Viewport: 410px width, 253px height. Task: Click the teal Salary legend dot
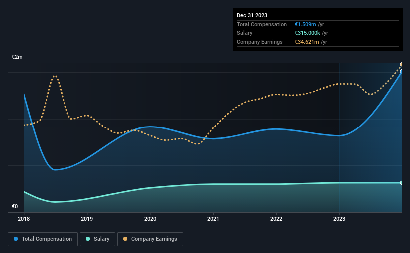(88, 239)
